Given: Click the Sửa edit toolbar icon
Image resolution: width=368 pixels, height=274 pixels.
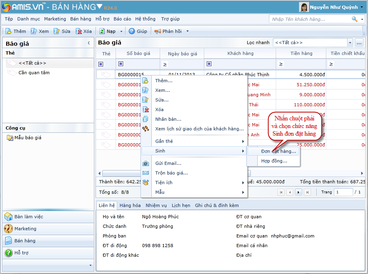Looking at the screenshot, I should tap(57, 31).
